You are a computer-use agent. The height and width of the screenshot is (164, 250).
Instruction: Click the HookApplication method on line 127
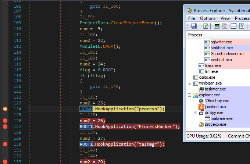point(114,126)
